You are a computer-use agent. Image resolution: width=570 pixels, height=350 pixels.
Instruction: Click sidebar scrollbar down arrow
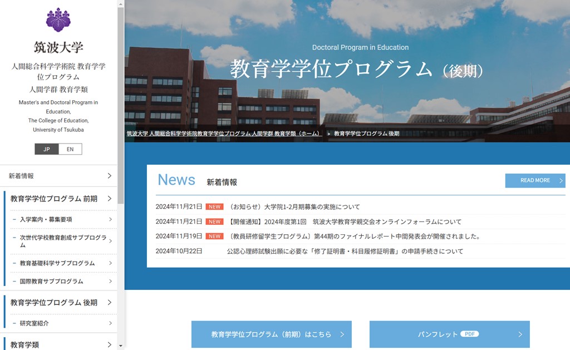pos(121,346)
